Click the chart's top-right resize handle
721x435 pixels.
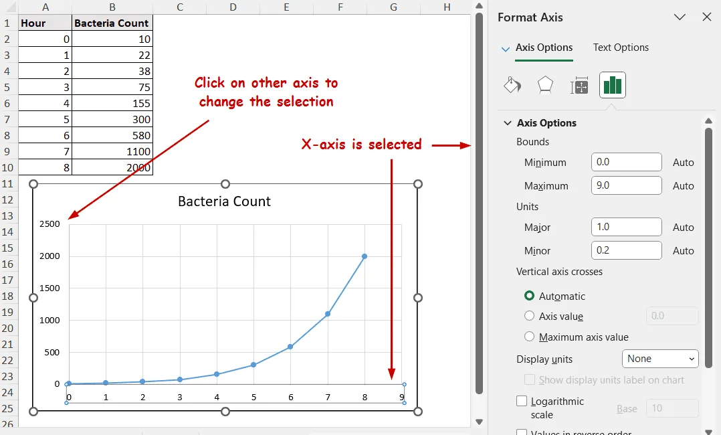[x=417, y=184]
